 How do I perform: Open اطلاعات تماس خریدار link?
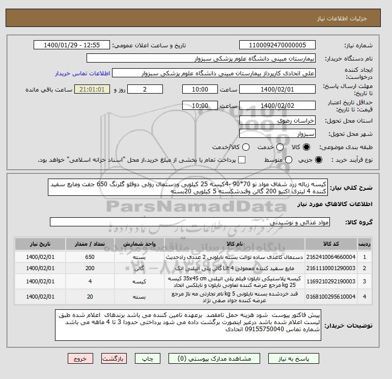(x=82, y=73)
